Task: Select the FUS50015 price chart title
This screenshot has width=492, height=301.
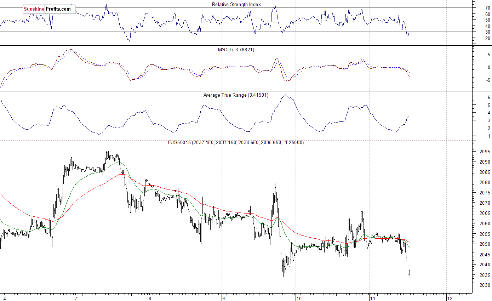Action: click(x=236, y=143)
